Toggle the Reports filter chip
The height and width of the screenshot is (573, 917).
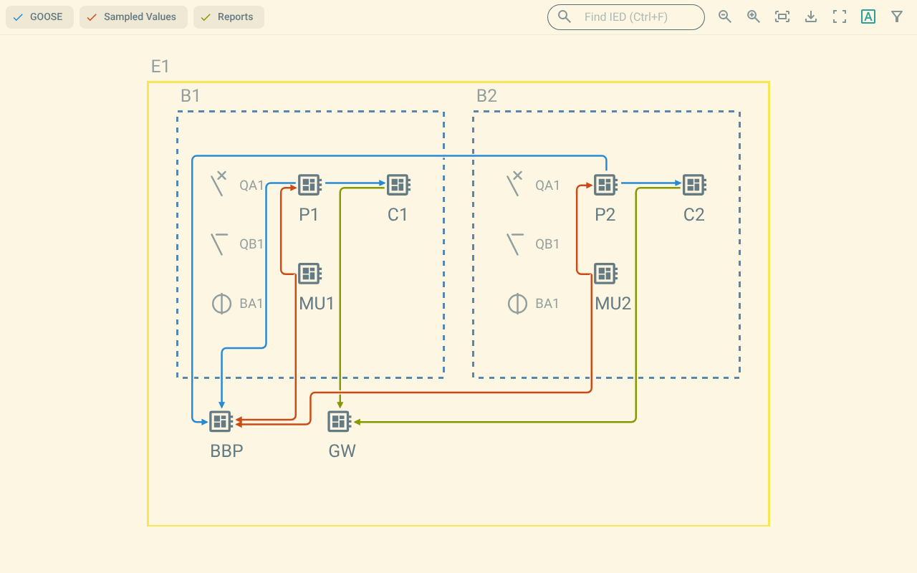tap(229, 17)
